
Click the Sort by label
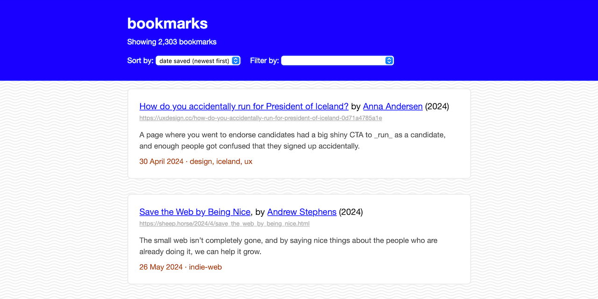coord(140,61)
